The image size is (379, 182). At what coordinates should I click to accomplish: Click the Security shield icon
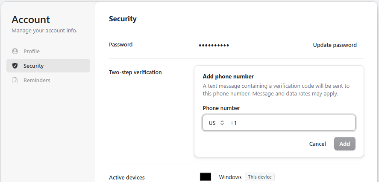(15, 66)
